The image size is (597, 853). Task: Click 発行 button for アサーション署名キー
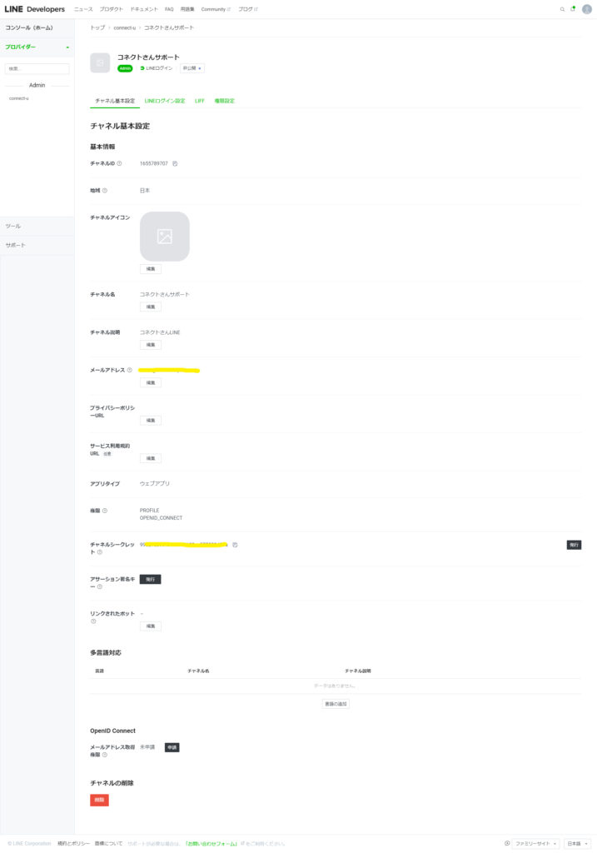[150, 579]
